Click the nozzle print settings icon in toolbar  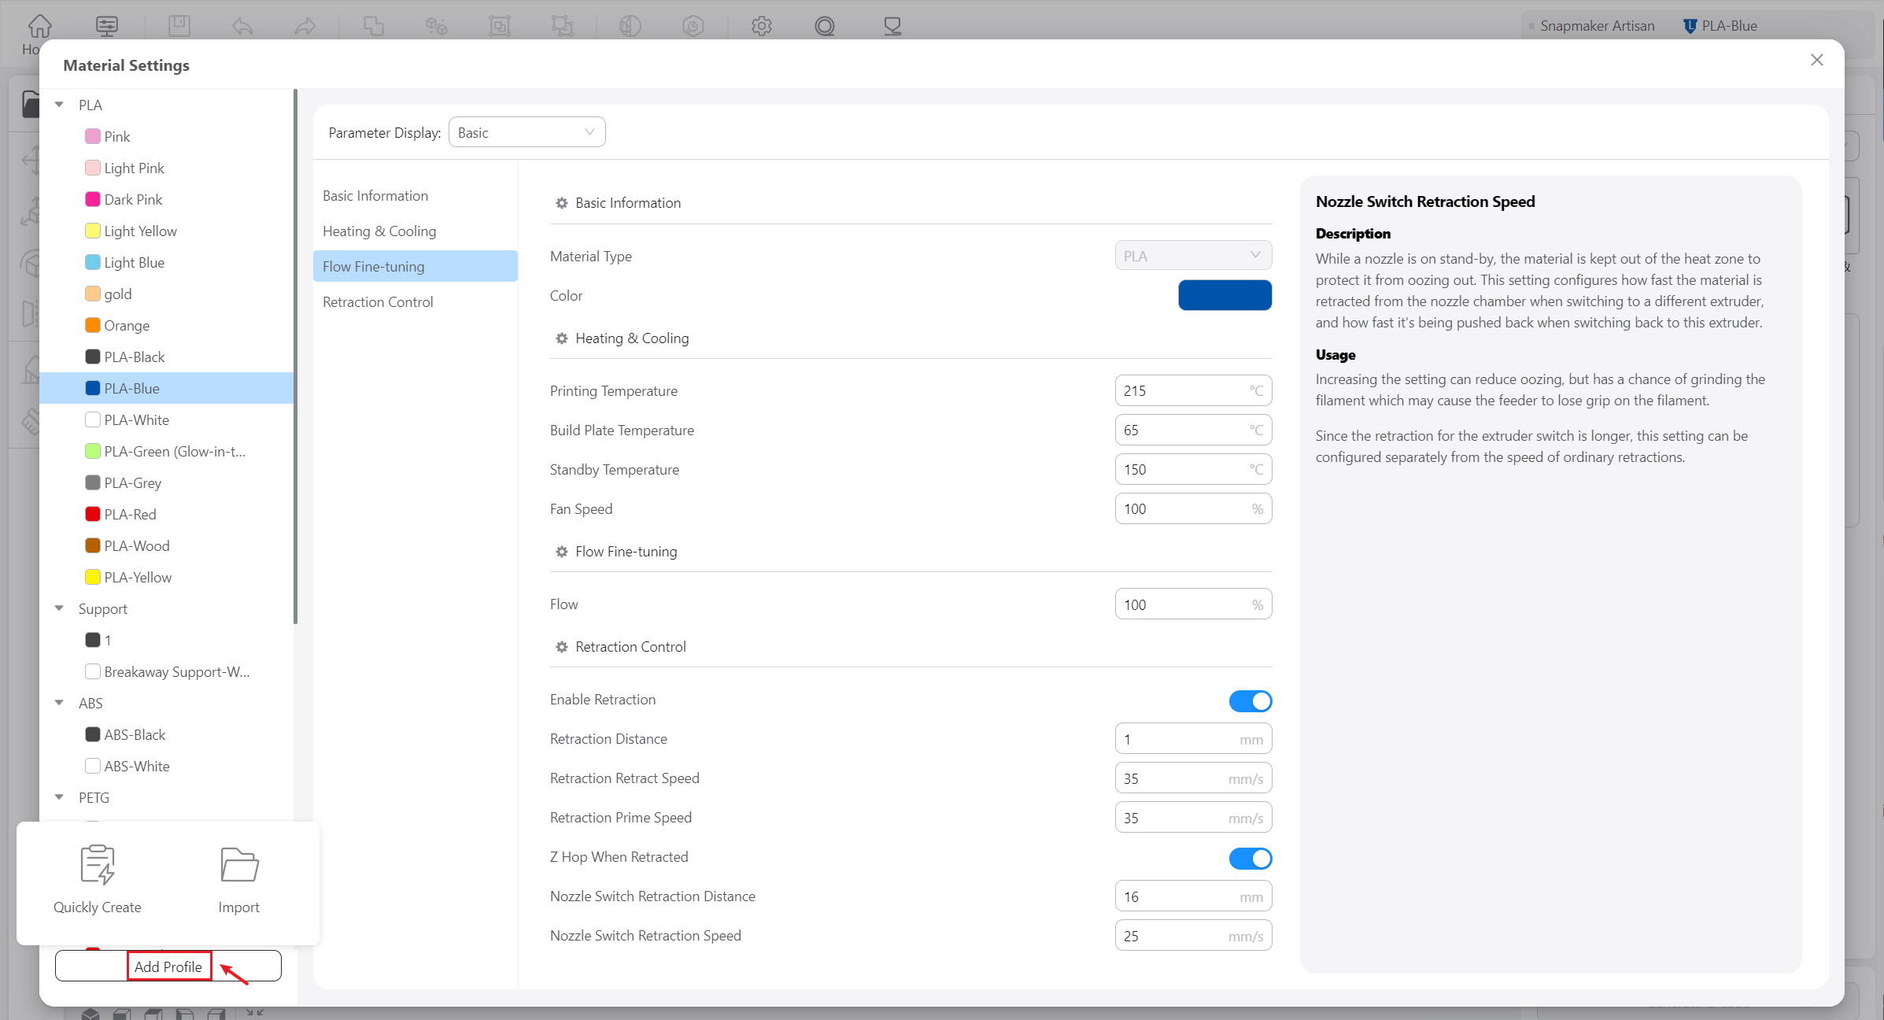(x=892, y=26)
